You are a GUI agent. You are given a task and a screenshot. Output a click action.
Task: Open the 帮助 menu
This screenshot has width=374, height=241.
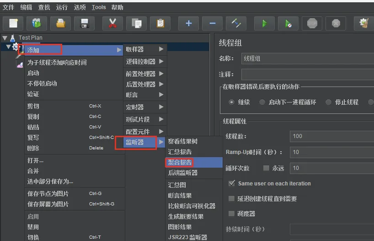click(117, 7)
